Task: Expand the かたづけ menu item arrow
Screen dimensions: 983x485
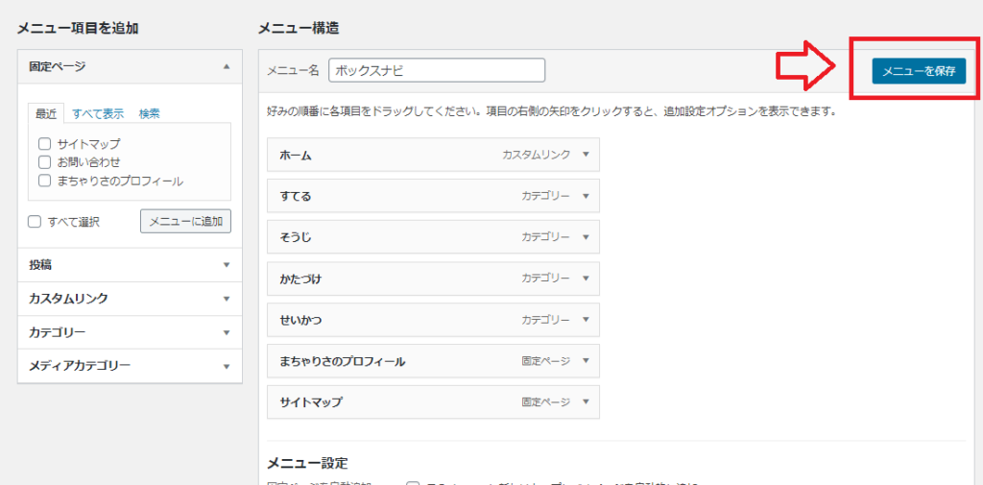Action: click(x=585, y=279)
